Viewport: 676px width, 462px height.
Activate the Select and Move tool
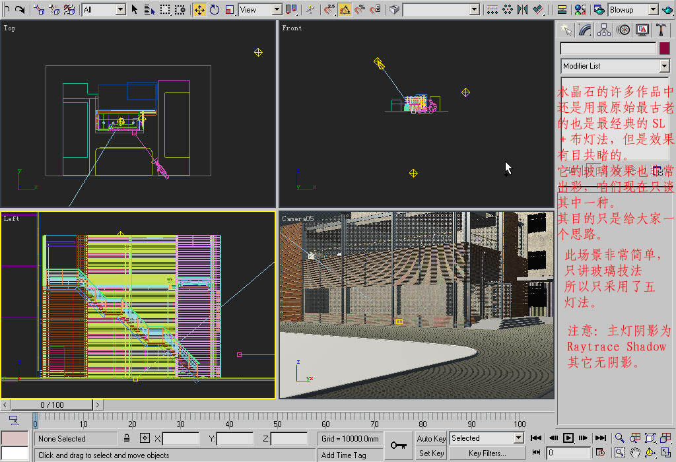[199, 9]
